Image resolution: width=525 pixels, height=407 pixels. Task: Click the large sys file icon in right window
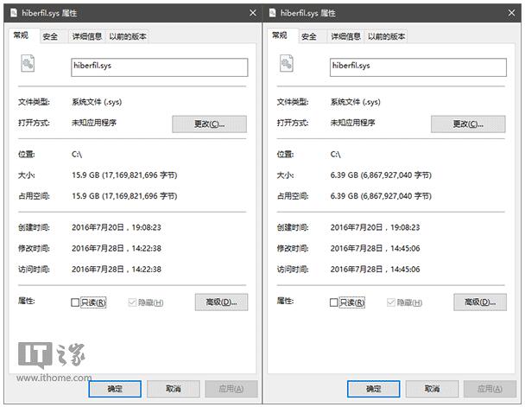(x=287, y=63)
